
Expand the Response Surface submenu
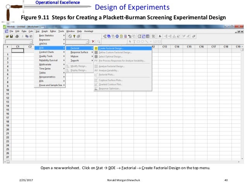coord(79,52)
